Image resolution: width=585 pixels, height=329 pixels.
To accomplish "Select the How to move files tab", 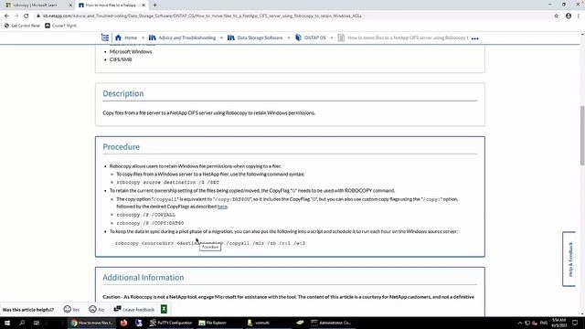I will [111, 5].
